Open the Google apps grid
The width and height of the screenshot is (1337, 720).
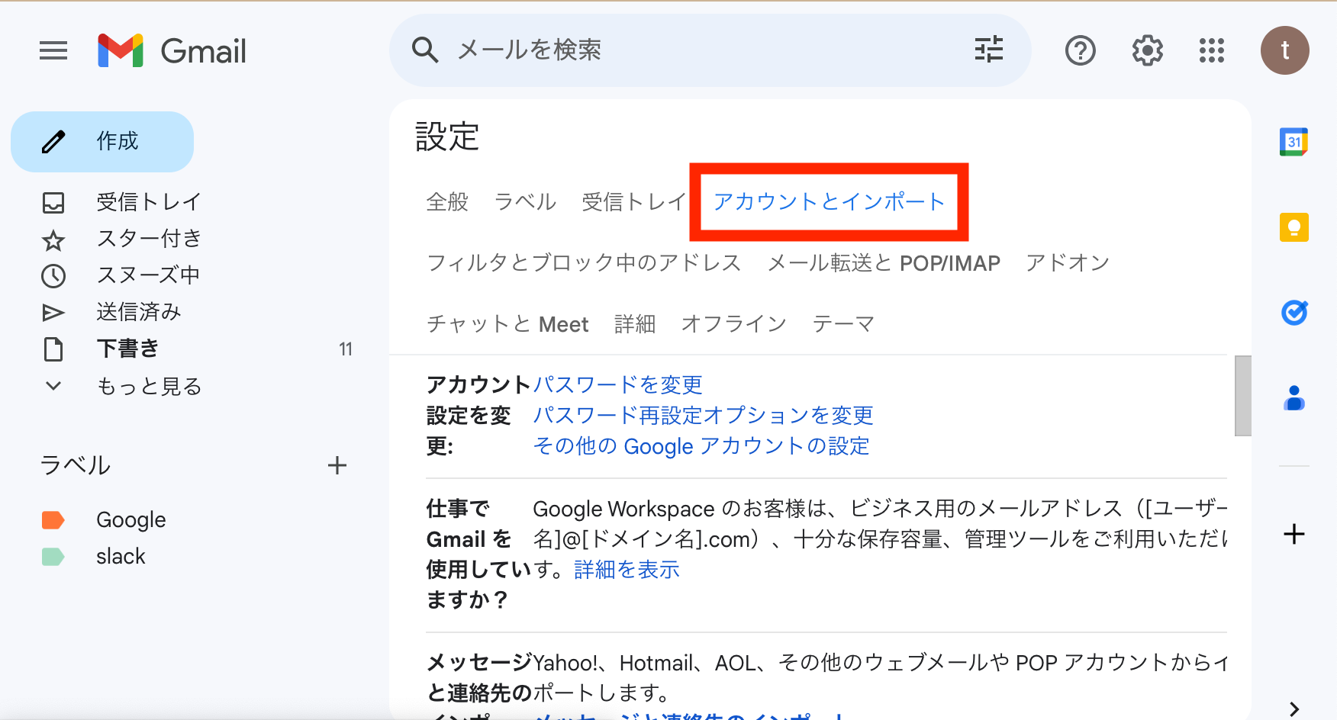click(1212, 51)
